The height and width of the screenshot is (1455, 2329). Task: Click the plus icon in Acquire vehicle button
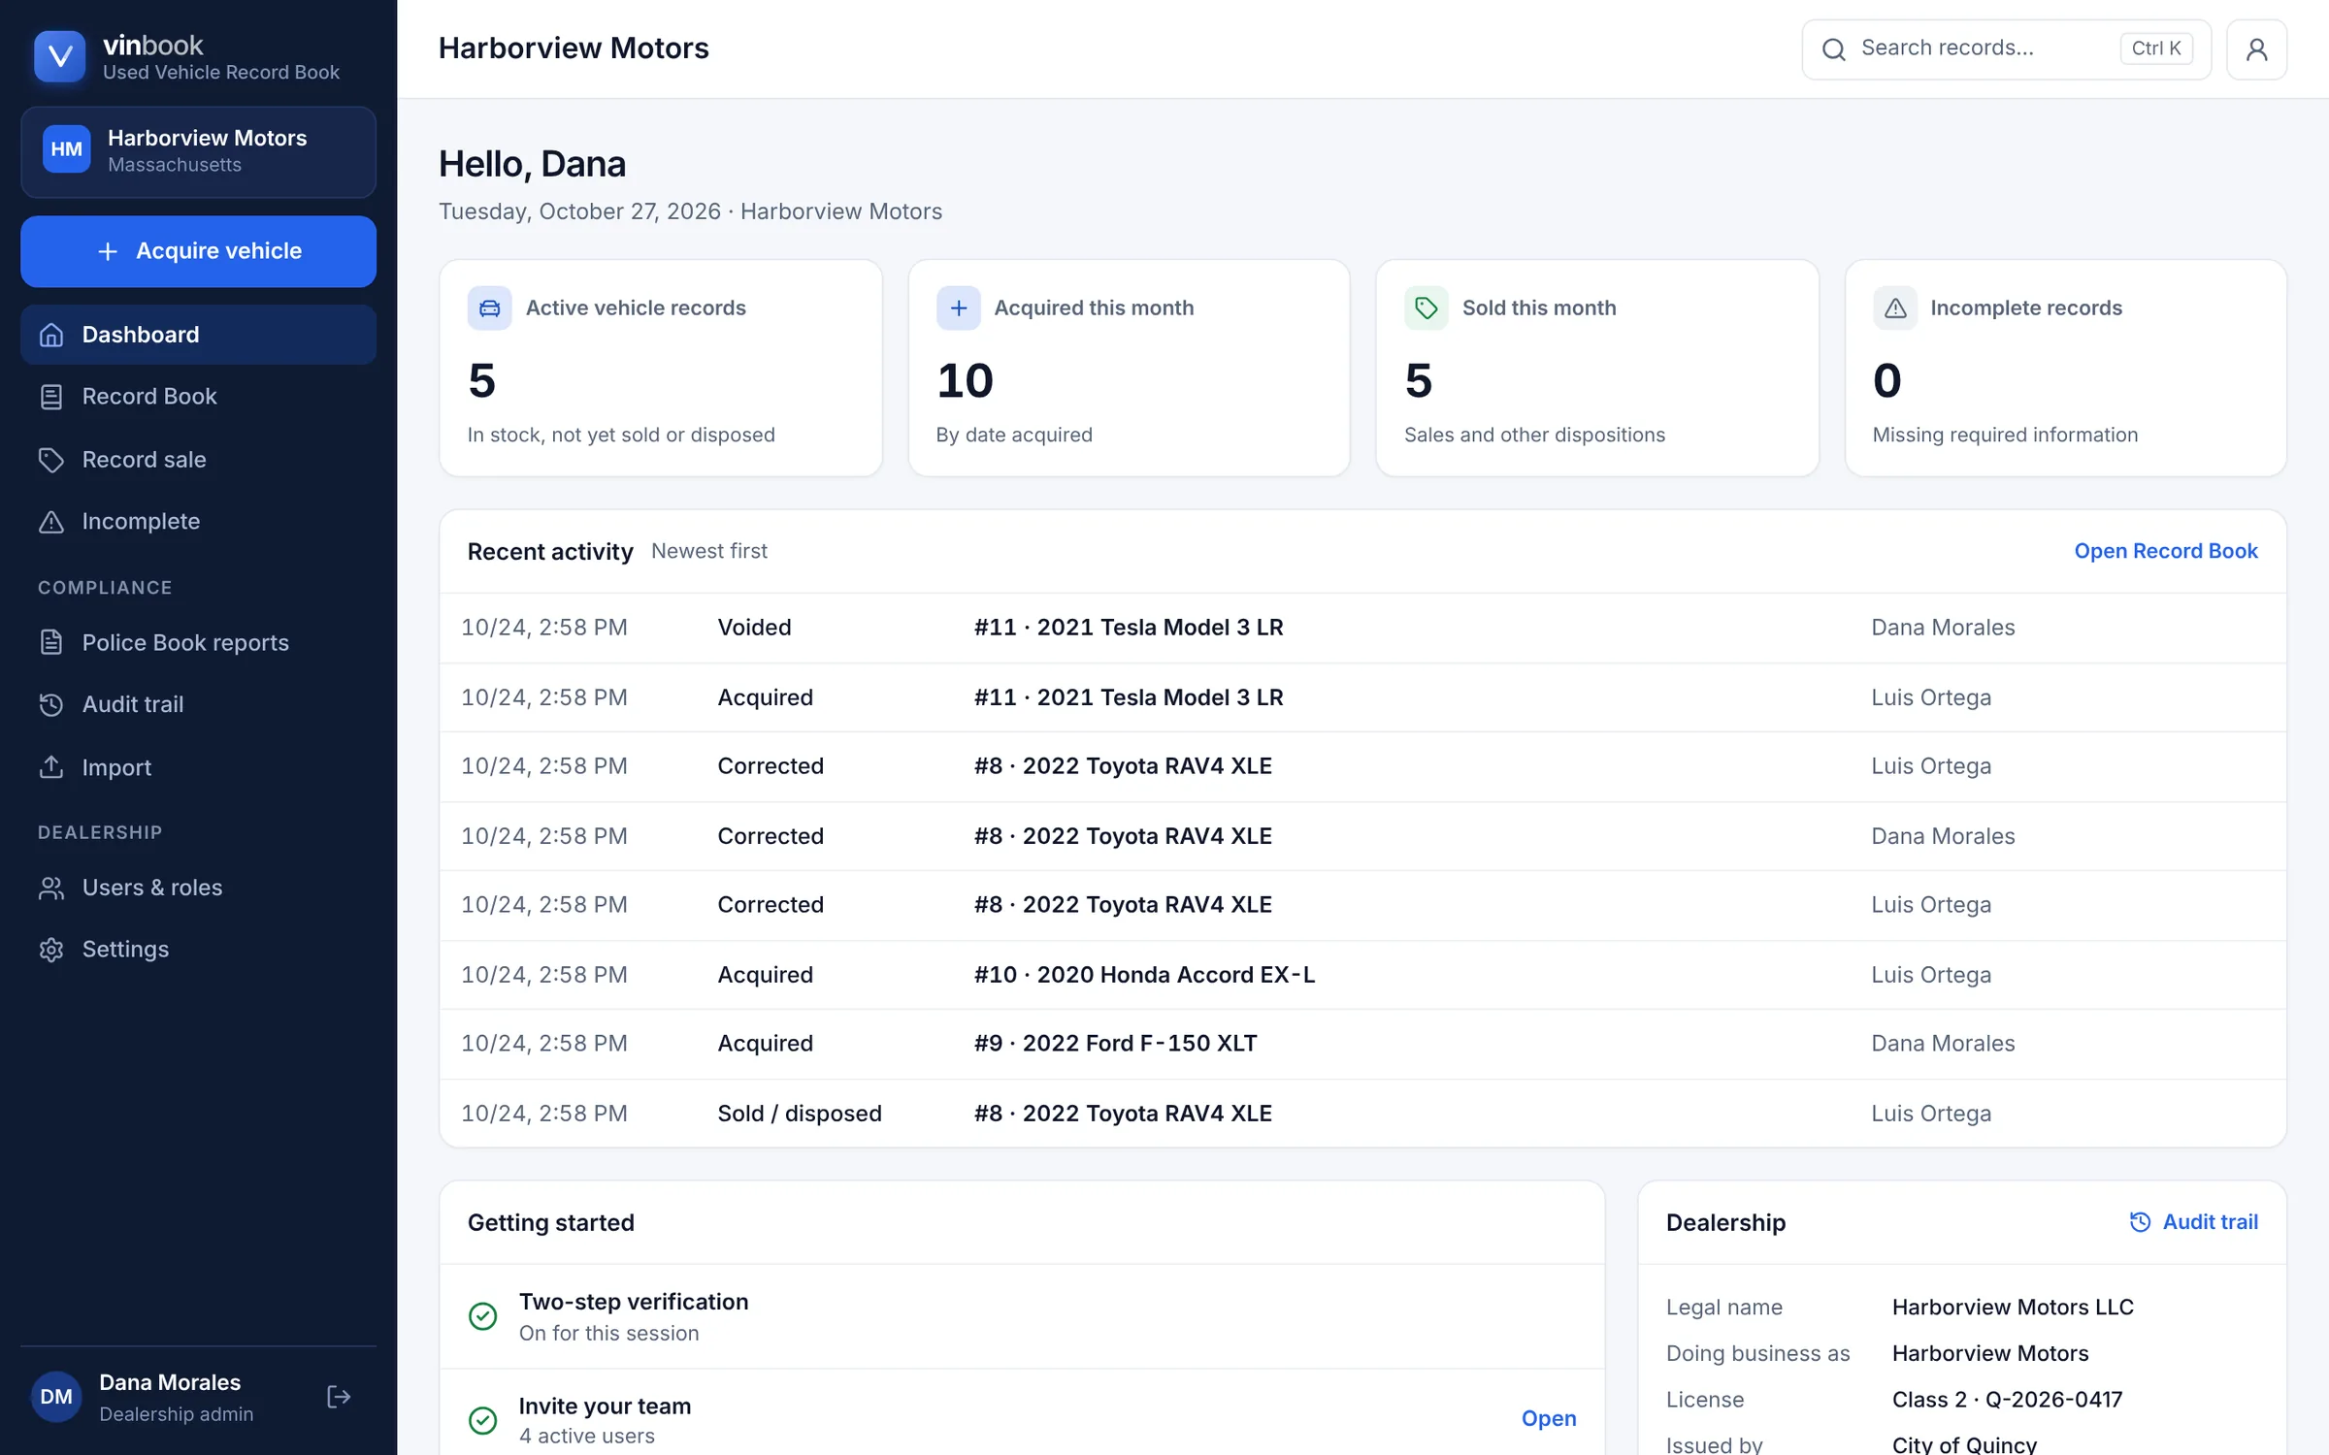click(108, 251)
